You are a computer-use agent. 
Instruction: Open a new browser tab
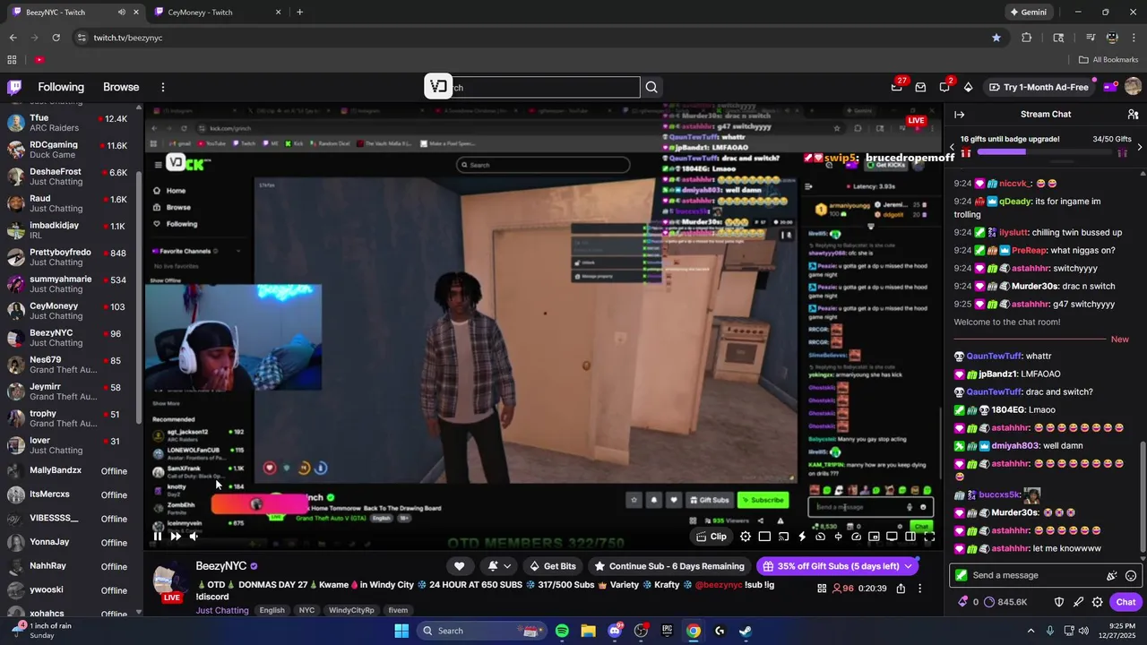point(299,13)
